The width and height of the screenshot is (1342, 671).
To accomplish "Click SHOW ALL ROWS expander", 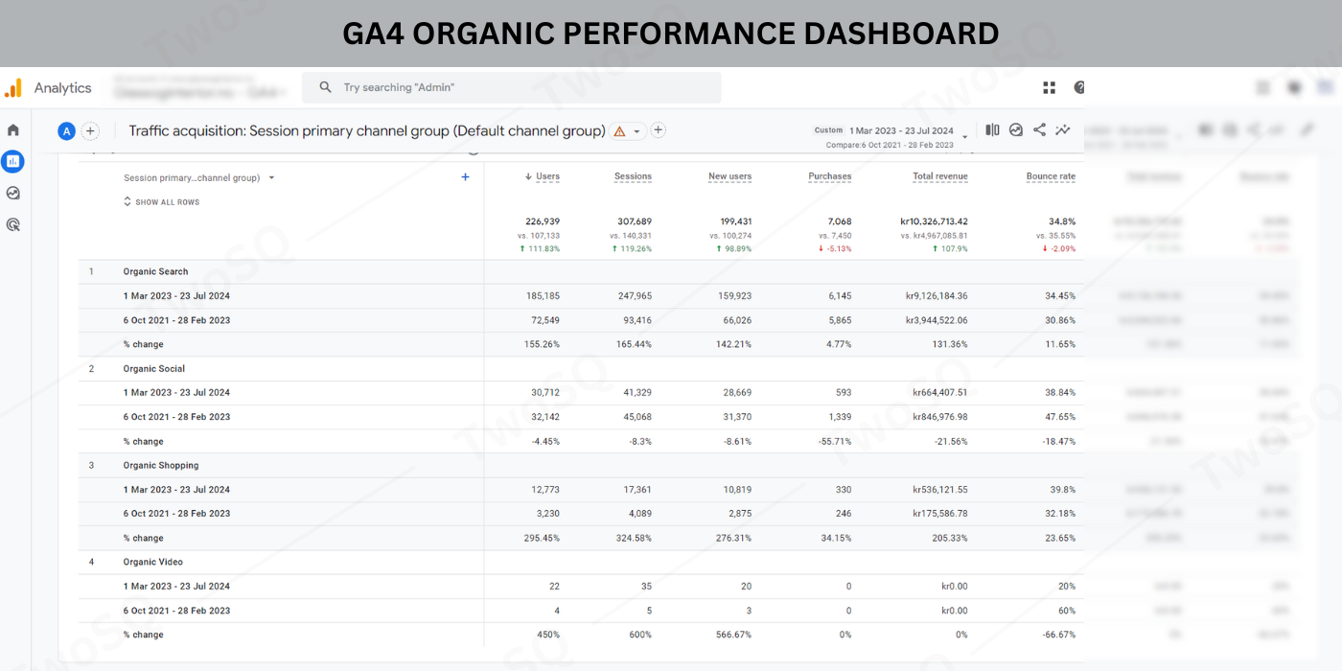I will 161,202.
